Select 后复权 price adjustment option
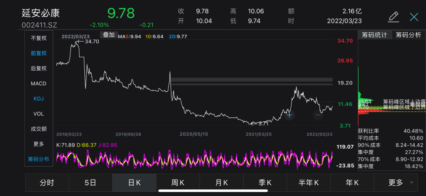The image size is (426, 196). 39,68
